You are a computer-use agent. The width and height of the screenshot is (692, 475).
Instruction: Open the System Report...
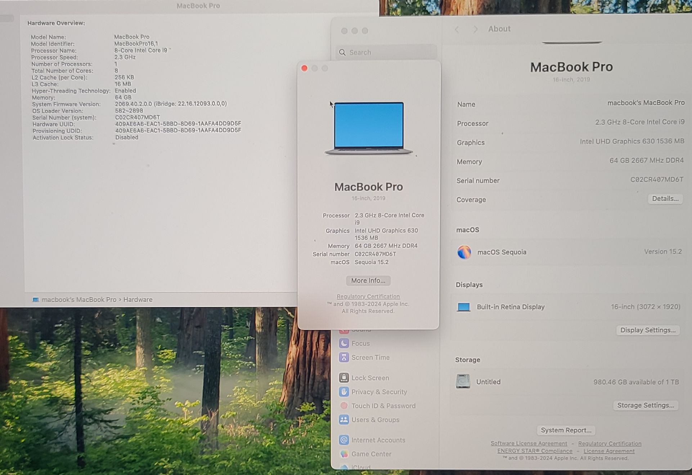click(566, 430)
